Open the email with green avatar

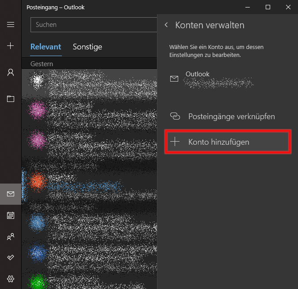[89, 281]
